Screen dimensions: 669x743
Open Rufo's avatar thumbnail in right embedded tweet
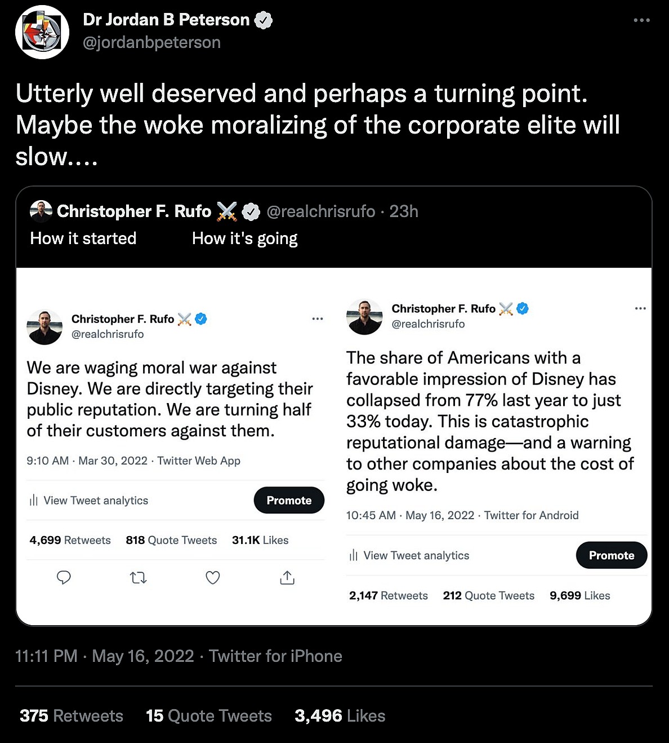(x=364, y=317)
